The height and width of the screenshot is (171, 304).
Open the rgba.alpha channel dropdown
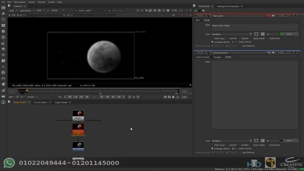click(x=27, y=10)
